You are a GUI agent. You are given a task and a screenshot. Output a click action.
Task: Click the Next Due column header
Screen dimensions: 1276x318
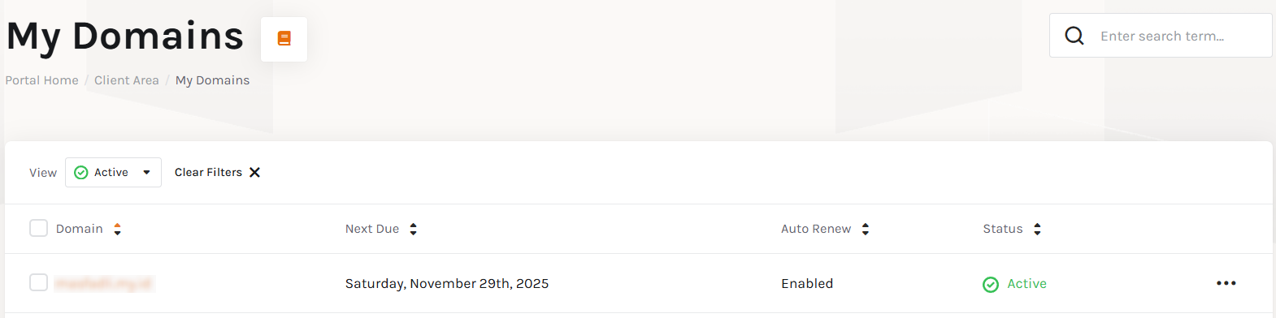[x=372, y=229]
